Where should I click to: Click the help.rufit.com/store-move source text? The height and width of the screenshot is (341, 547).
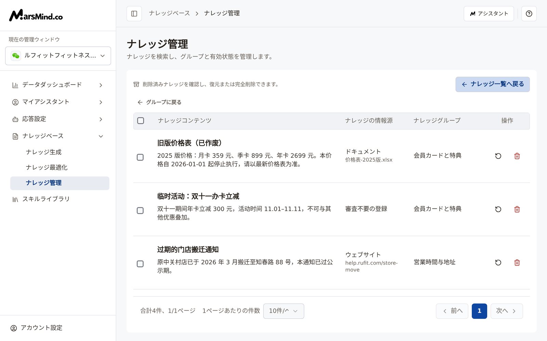[371, 266]
